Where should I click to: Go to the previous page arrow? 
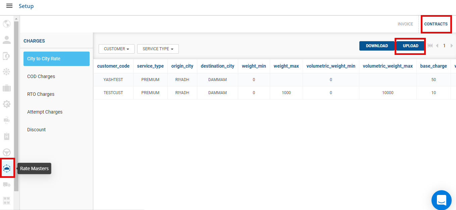tap(437, 46)
